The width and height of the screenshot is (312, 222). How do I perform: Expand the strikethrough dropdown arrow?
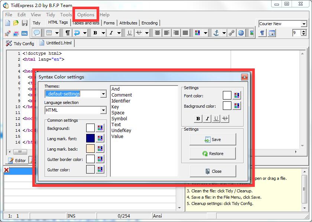[x=147, y=33]
